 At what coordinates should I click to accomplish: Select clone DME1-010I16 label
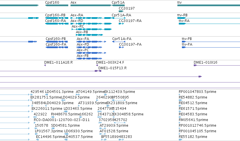(205, 62)
